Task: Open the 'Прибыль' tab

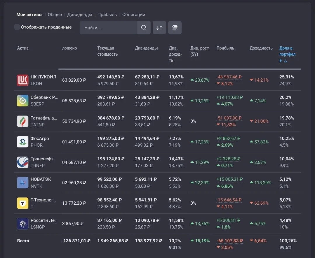Action: tap(107, 15)
